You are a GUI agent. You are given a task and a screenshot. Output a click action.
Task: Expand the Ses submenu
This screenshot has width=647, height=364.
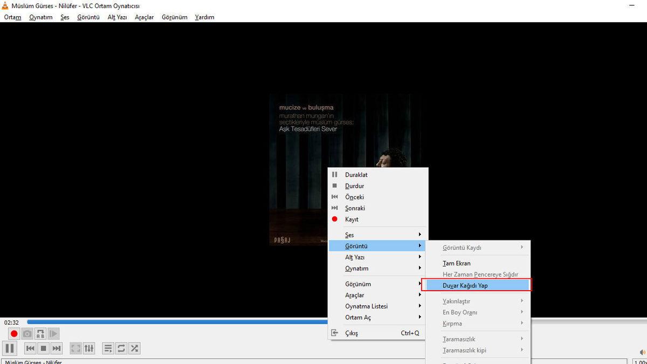coord(356,235)
